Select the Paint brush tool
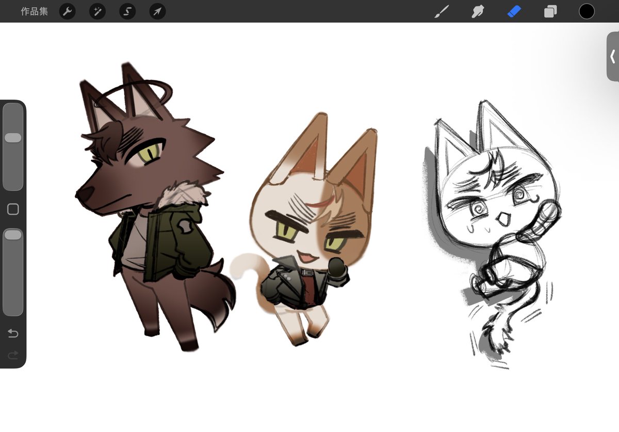Viewport: 619px width, 432px height. pos(442,11)
